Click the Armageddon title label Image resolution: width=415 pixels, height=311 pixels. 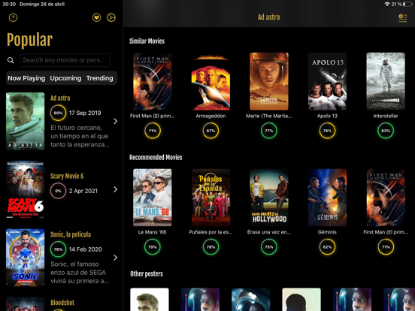(211, 116)
